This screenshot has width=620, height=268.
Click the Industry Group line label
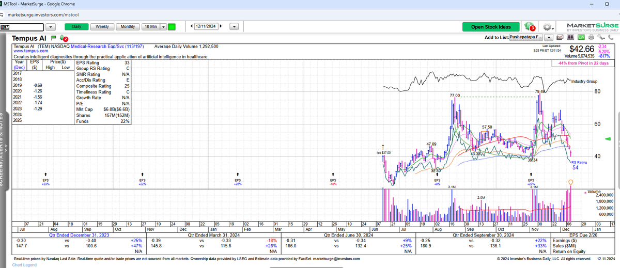point(583,82)
